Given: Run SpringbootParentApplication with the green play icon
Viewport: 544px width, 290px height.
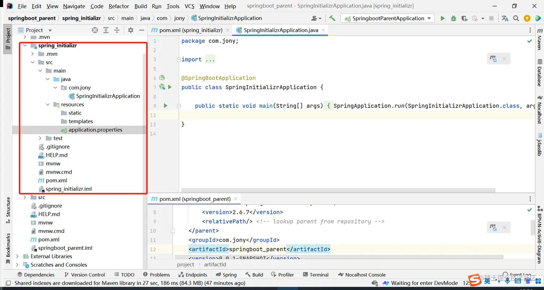Looking at the screenshot, I should coord(443,18).
